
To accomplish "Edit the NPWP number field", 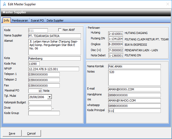I will pyautogui.click(x=53, y=69).
